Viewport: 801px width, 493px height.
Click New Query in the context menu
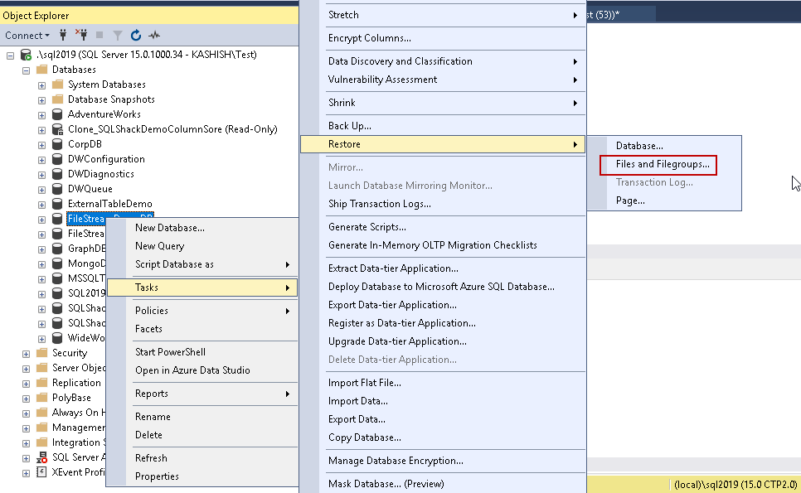[x=160, y=246]
